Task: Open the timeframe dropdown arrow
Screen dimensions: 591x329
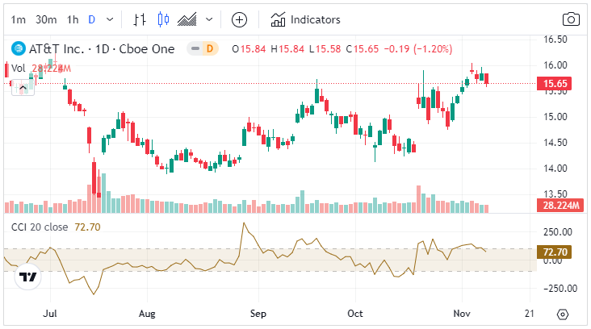Action: pyautogui.click(x=110, y=19)
